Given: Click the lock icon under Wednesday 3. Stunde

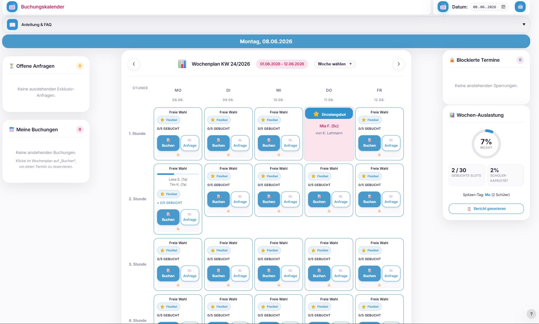Looking at the screenshot, I should click(279, 285).
